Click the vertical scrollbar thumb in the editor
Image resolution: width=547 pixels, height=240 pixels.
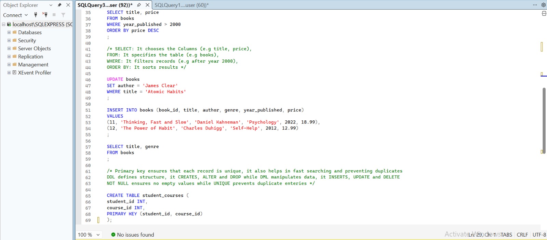click(544, 120)
